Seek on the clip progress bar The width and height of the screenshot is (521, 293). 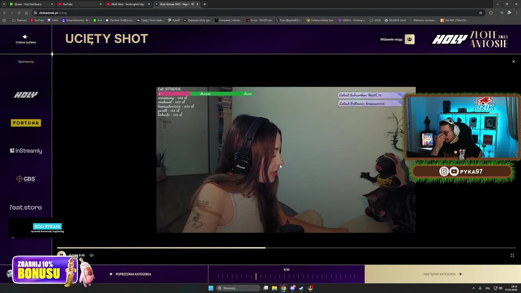click(286, 247)
